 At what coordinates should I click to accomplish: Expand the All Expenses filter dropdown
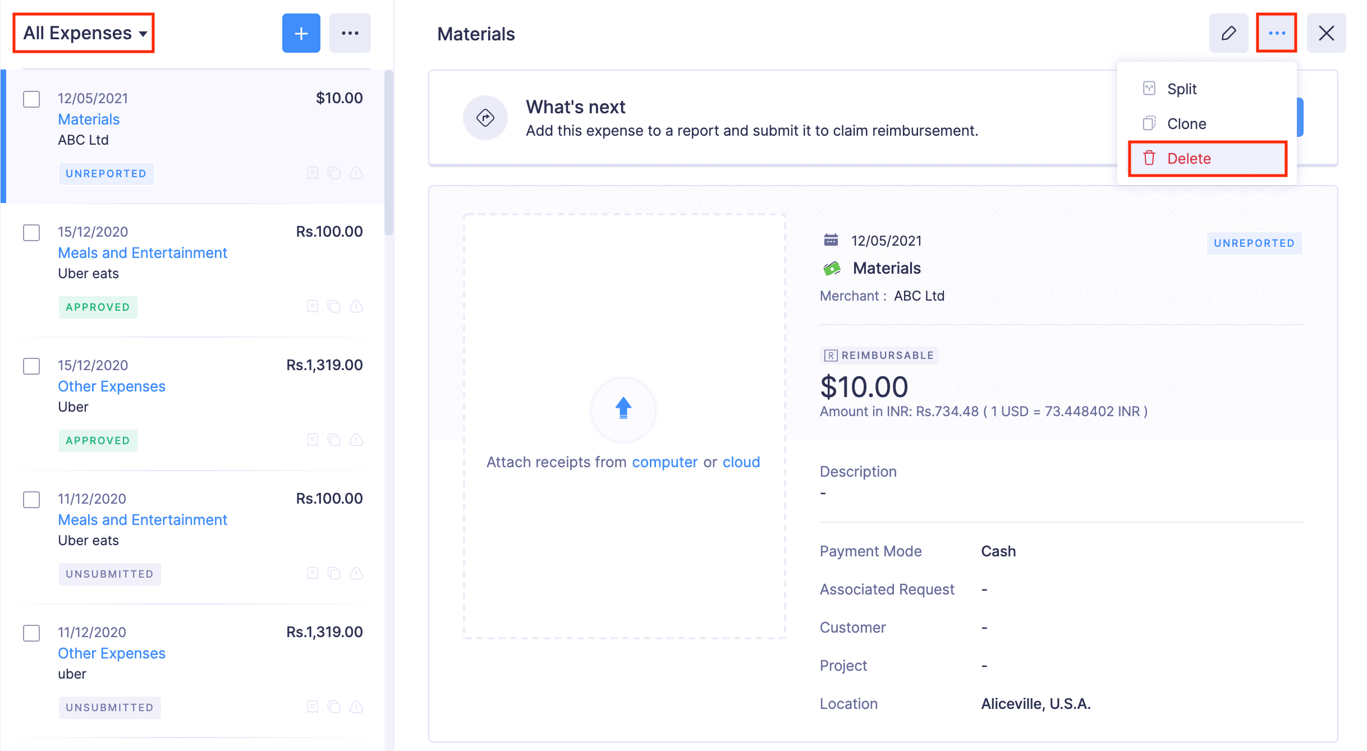(x=84, y=34)
